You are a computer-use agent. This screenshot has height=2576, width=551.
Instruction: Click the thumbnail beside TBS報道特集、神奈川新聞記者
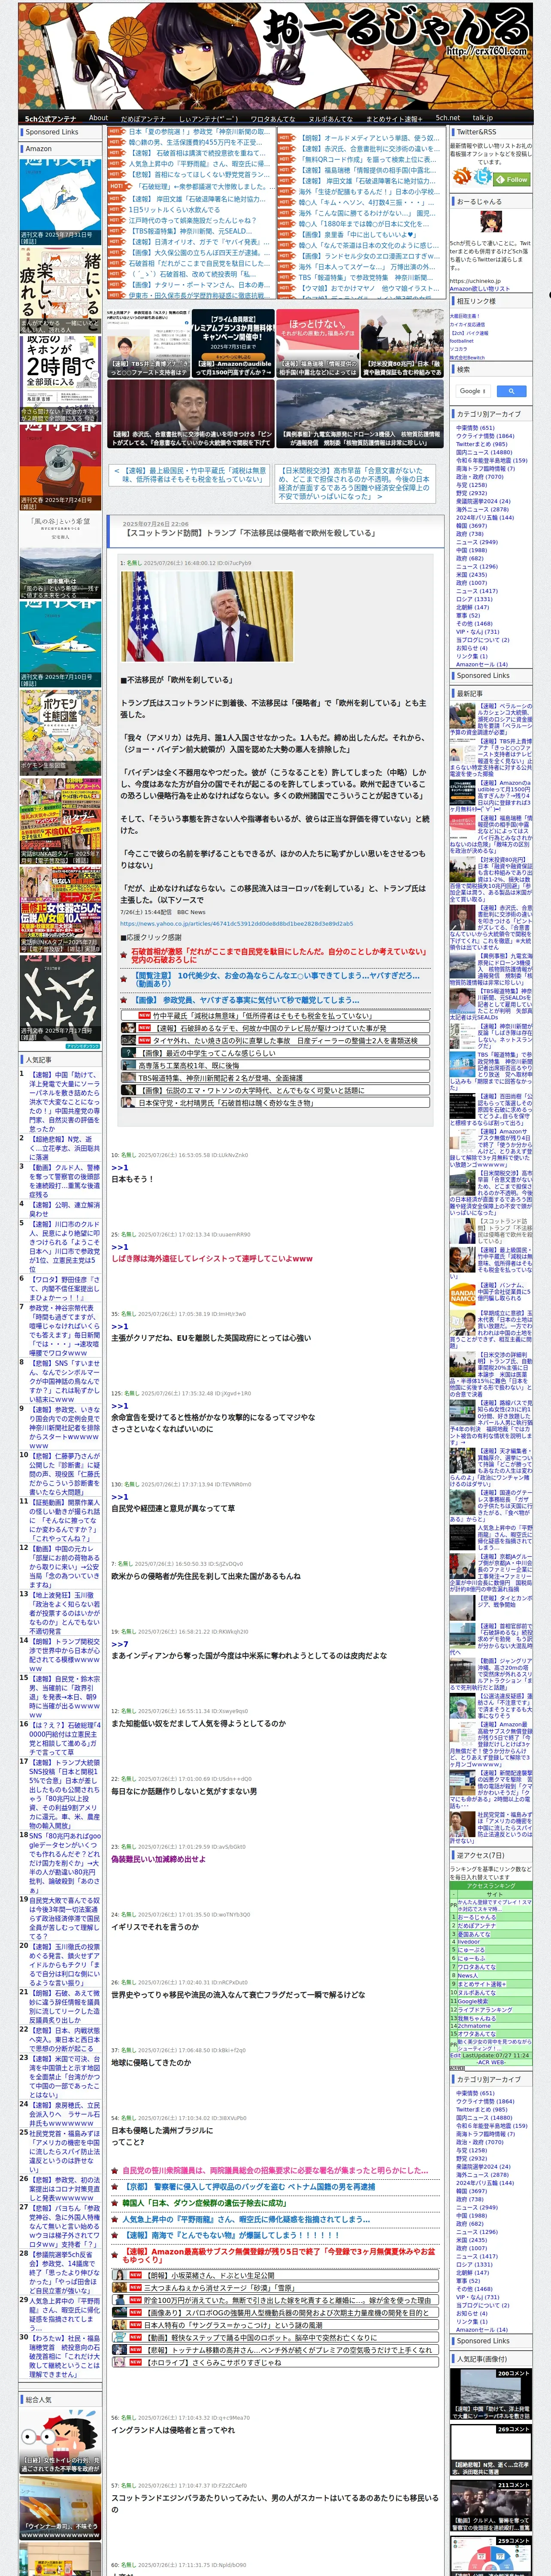[129, 1078]
